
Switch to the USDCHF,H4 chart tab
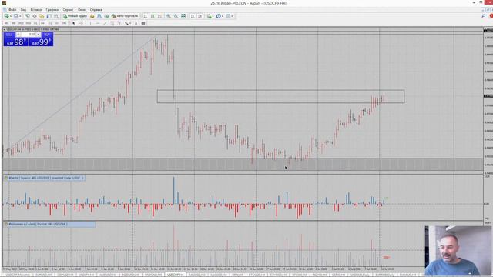(176, 275)
